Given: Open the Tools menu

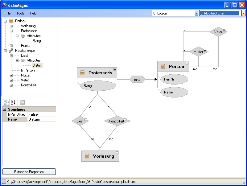Looking at the screenshot, I should coord(20,13).
